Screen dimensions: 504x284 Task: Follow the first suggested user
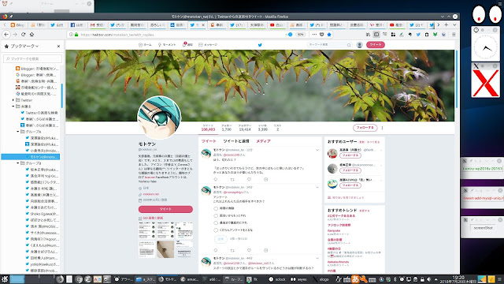[x=350, y=155]
